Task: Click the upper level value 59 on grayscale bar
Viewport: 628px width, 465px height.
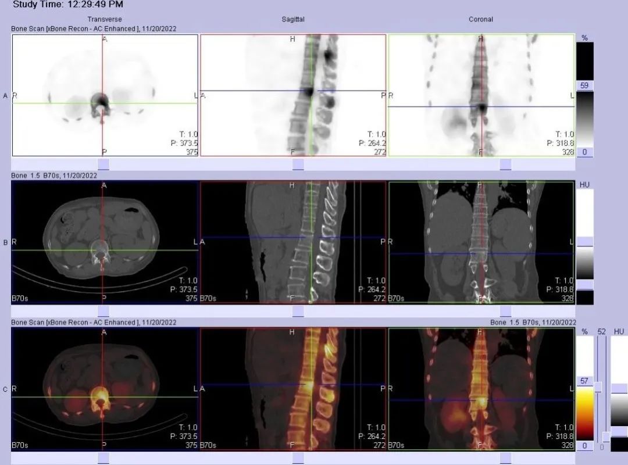Action: coord(585,85)
